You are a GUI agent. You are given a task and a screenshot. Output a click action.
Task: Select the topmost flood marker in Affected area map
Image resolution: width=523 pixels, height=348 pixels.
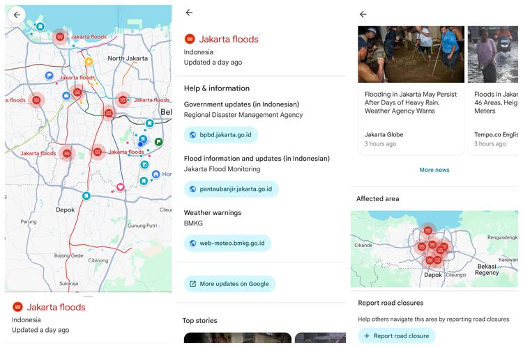pyautogui.click(x=428, y=230)
